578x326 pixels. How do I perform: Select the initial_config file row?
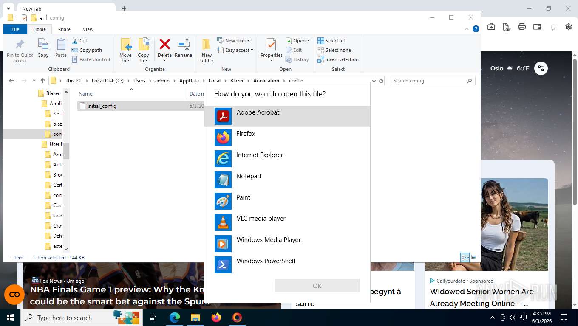(x=141, y=106)
